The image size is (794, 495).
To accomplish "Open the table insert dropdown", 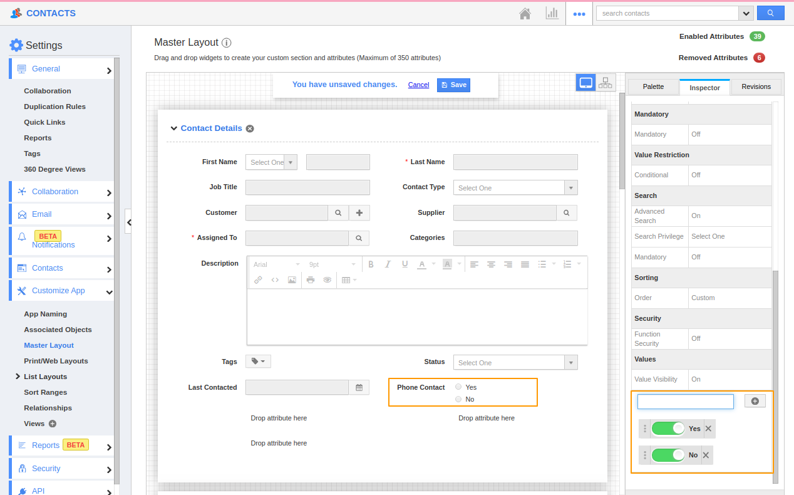I will pyautogui.click(x=349, y=280).
